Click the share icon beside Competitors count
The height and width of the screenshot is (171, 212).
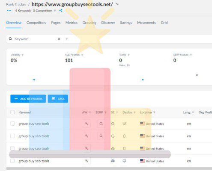(61, 10)
